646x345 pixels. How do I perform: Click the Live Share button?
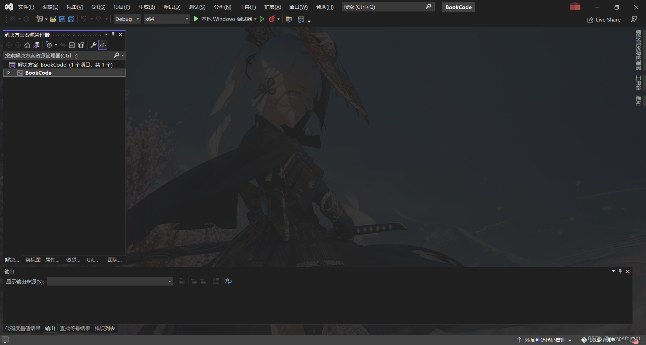pyautogui.click(x=604, y=20)
